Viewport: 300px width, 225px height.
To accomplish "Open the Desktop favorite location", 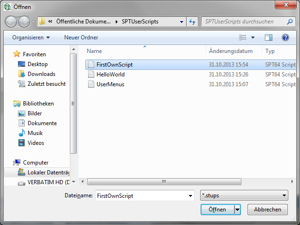I will pos(37,64).
